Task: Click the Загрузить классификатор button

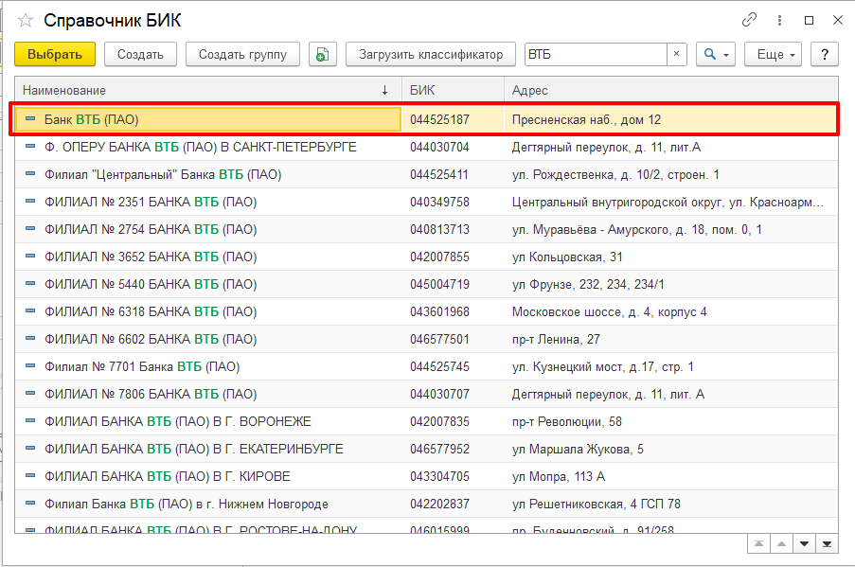Action: point(431,55)
